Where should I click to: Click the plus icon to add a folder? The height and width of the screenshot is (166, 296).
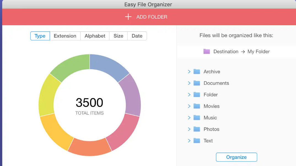click(128, 17)
